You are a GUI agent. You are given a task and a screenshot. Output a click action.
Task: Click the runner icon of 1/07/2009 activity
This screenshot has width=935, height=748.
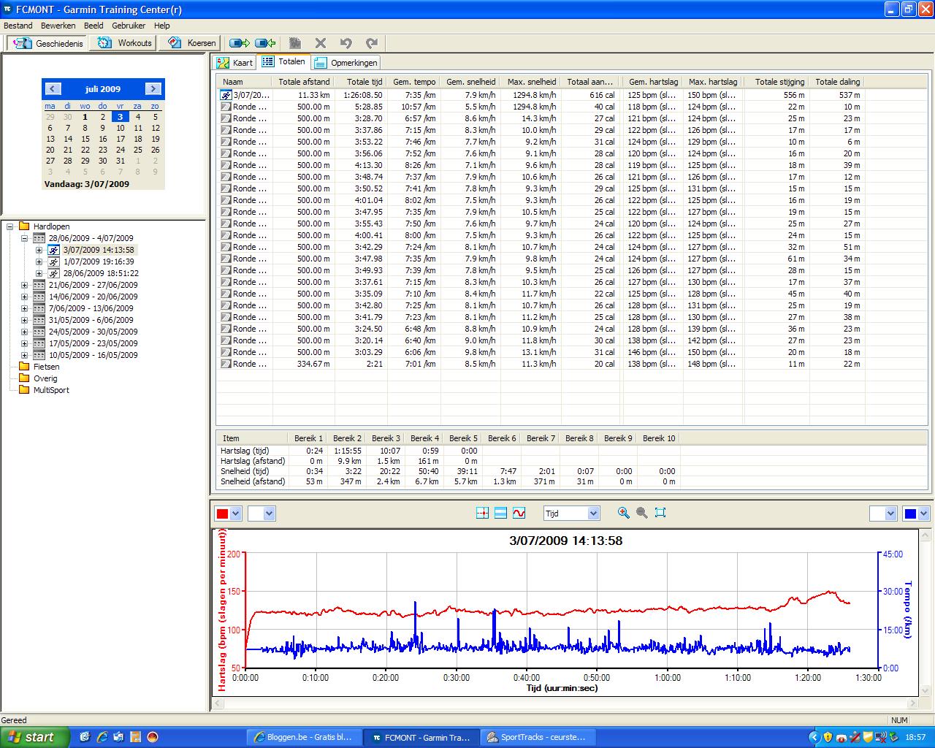[53, 262]
